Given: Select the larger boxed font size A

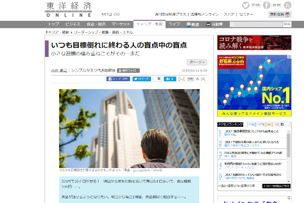Looking at the screenshot, I should (x=203, y=79).
